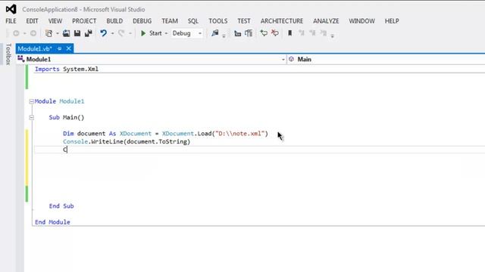Open the text editor toolbar overflow arrow
This screenshot has width=485, height=272.
332,36
